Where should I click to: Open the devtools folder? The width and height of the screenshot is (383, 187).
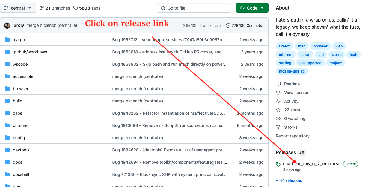21,150
